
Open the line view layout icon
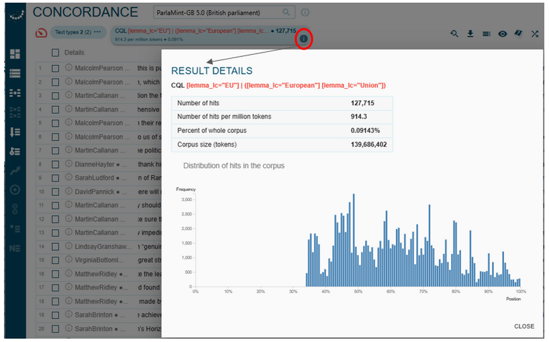coord(486,34)
